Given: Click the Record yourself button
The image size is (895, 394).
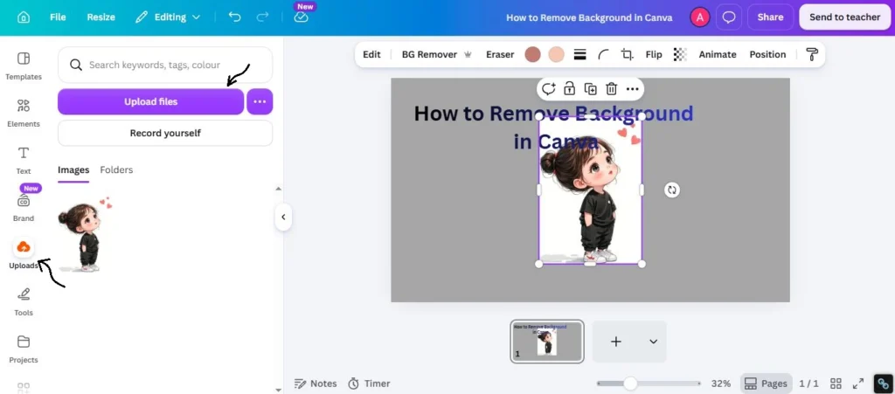Looking at the screenshot, I should pyautogui.click(x=165, y=133).
